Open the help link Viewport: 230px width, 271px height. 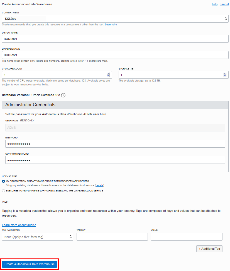tap(214, 4)
